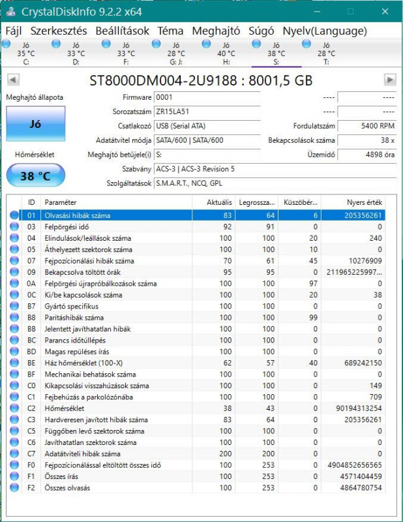Click status orb for Adatátviteli hibák száma
The image size is (403, 522).
pos(14,453)
